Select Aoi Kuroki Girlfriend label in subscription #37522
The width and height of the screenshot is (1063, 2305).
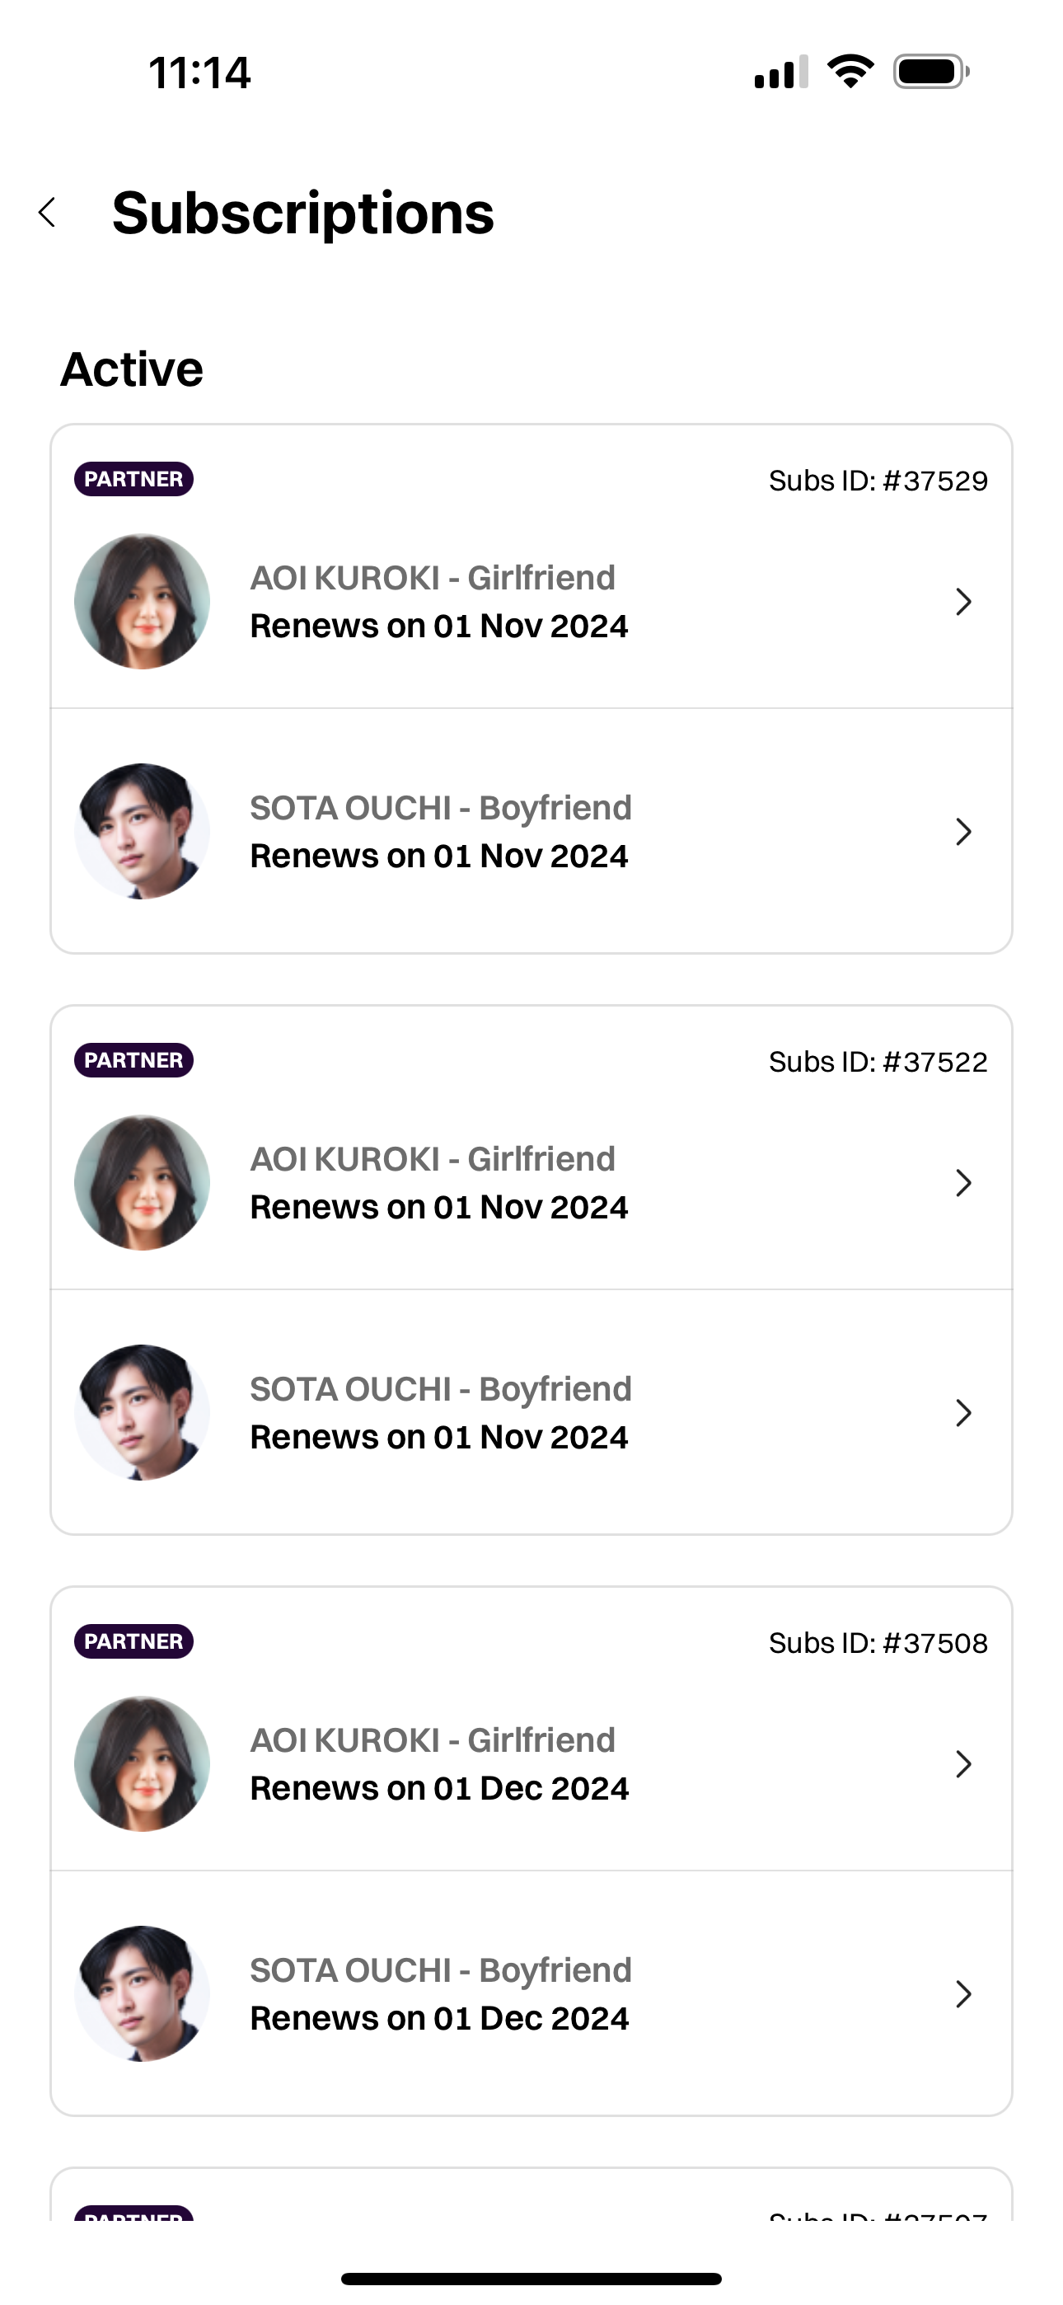point(433,1159)
